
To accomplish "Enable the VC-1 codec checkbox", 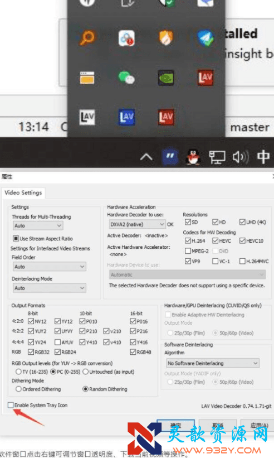I will [x=215, y=261].
